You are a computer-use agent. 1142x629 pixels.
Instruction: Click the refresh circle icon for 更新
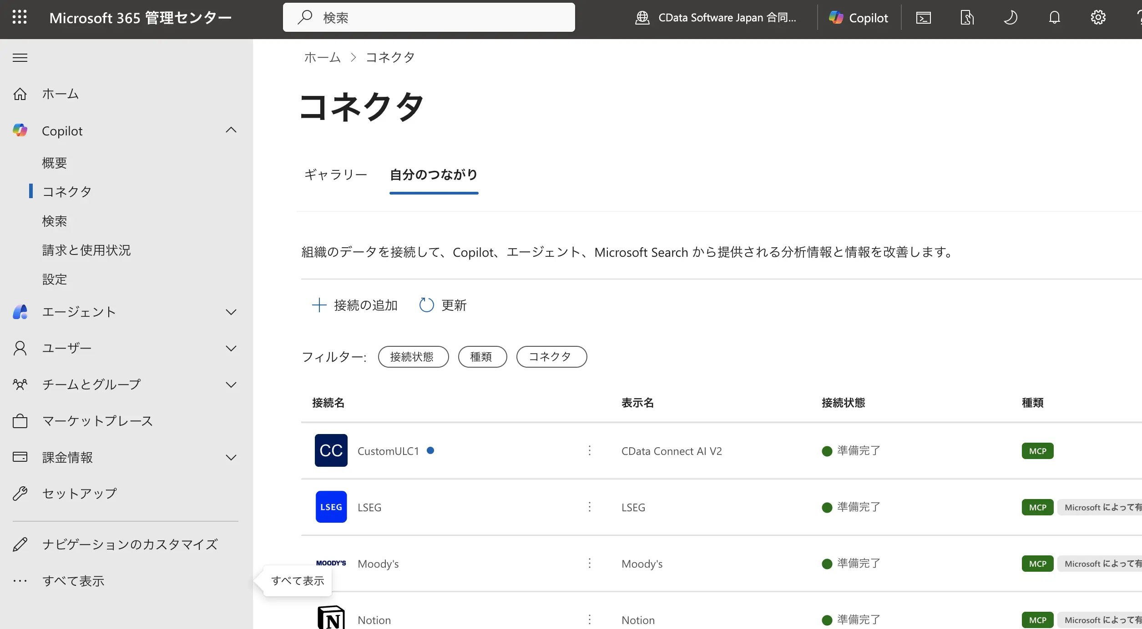point(426,305)
